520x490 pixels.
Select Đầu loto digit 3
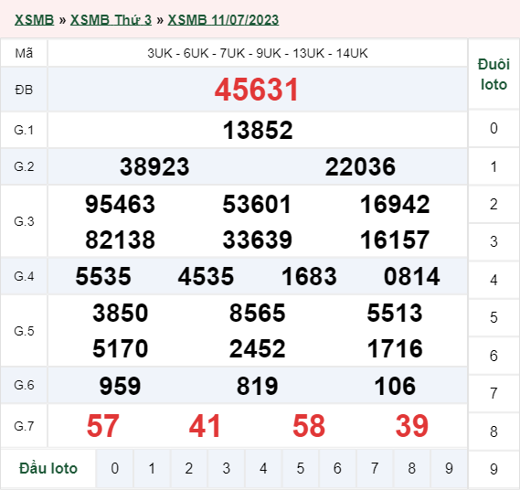pos(226,468)
